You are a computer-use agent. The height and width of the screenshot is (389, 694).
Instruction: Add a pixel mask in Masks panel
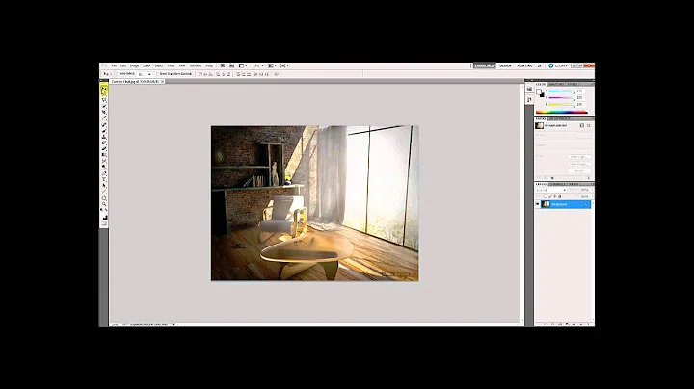point(582,125)
